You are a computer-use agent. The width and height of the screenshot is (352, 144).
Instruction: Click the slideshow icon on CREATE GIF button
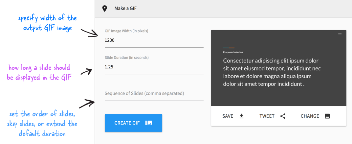point(149,123)
